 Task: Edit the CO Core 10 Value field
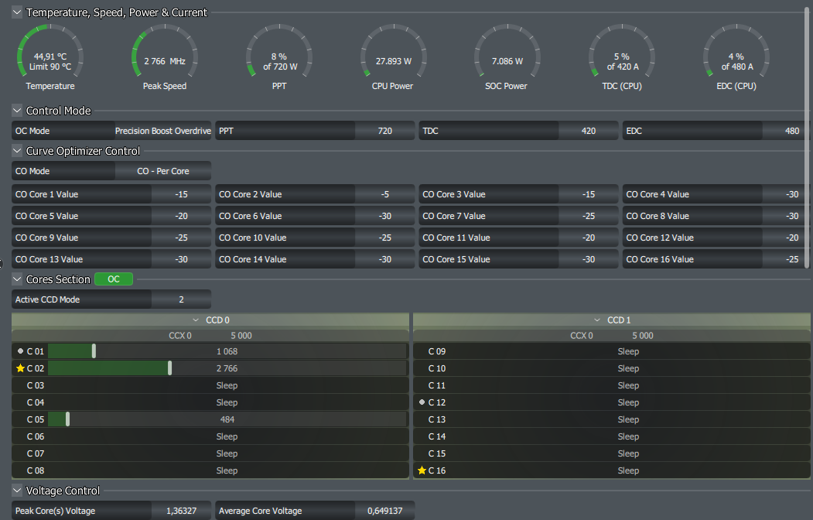tap(384, 238)
